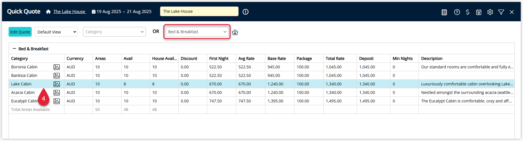Viewport: 523px width, 141px height.
Task: Click the exclamation info icon in header
Action: click(245, 12)
